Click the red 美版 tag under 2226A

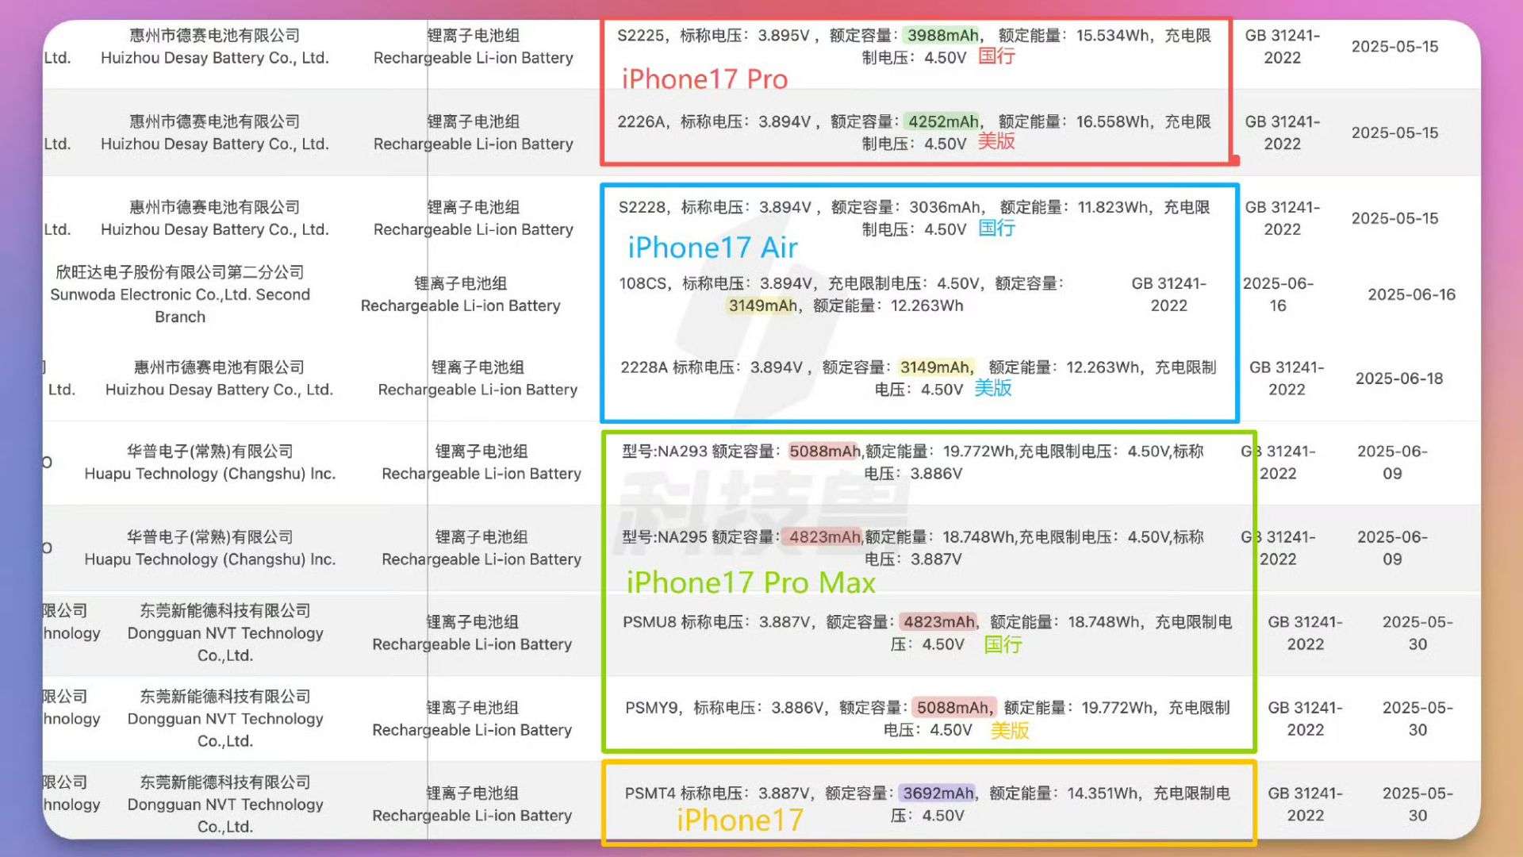point(996,142)
